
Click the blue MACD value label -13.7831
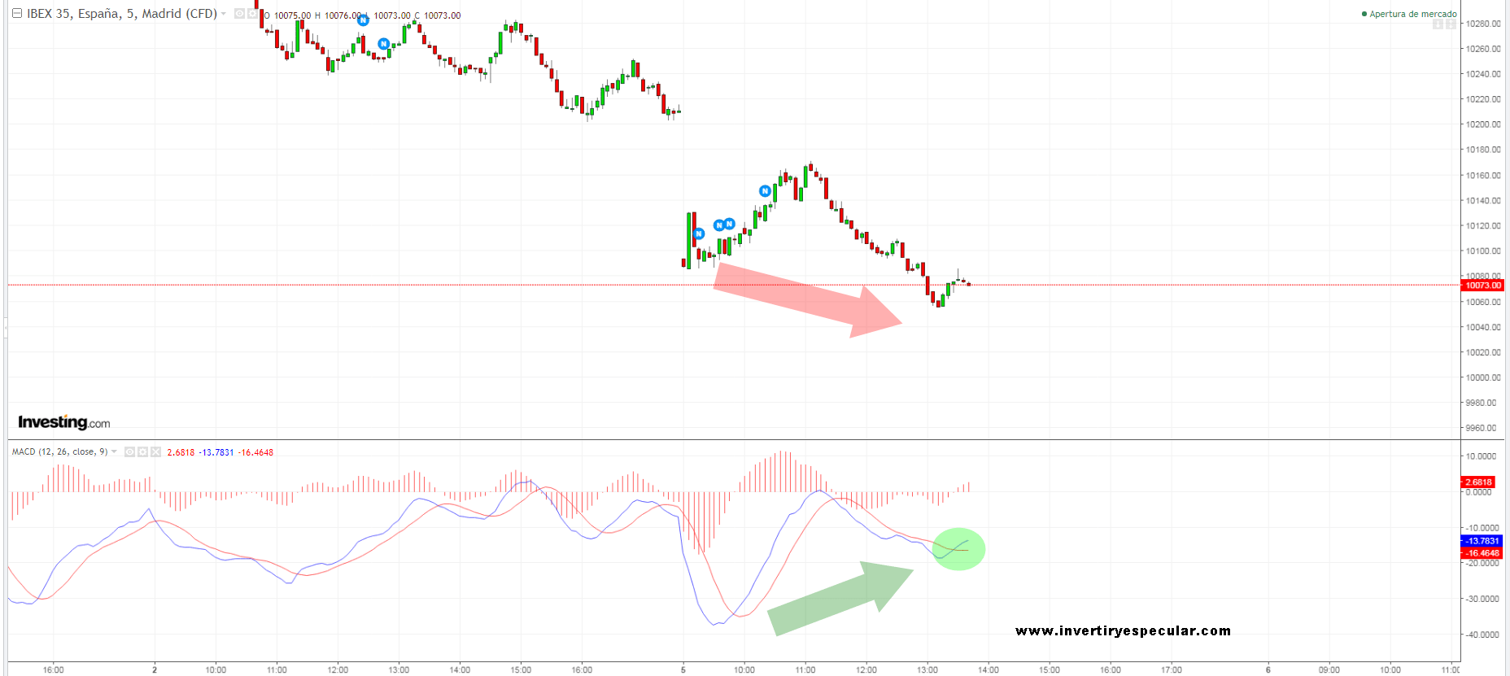tap(1482, 541)
